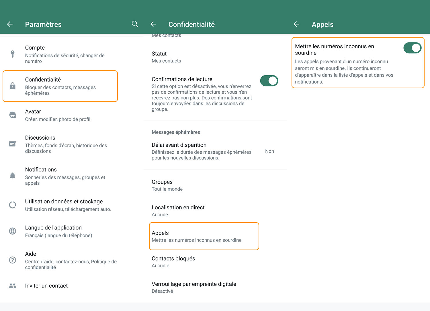Open Localisation en direct setting
This screenshot has width=430, height=311.
point(215,211)
